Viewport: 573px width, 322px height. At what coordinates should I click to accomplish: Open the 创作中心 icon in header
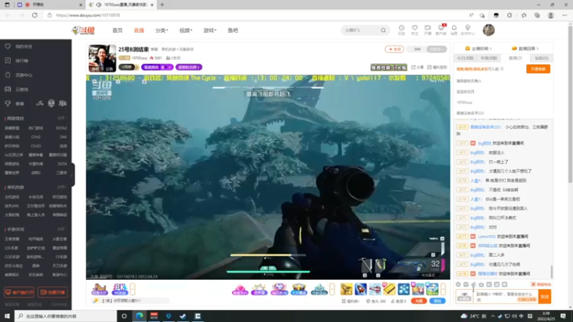coord(468,28)
